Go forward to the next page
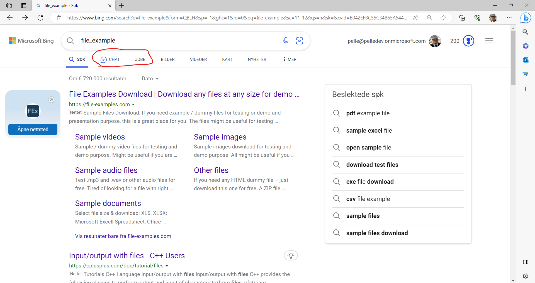 click(x=25, y=18)
